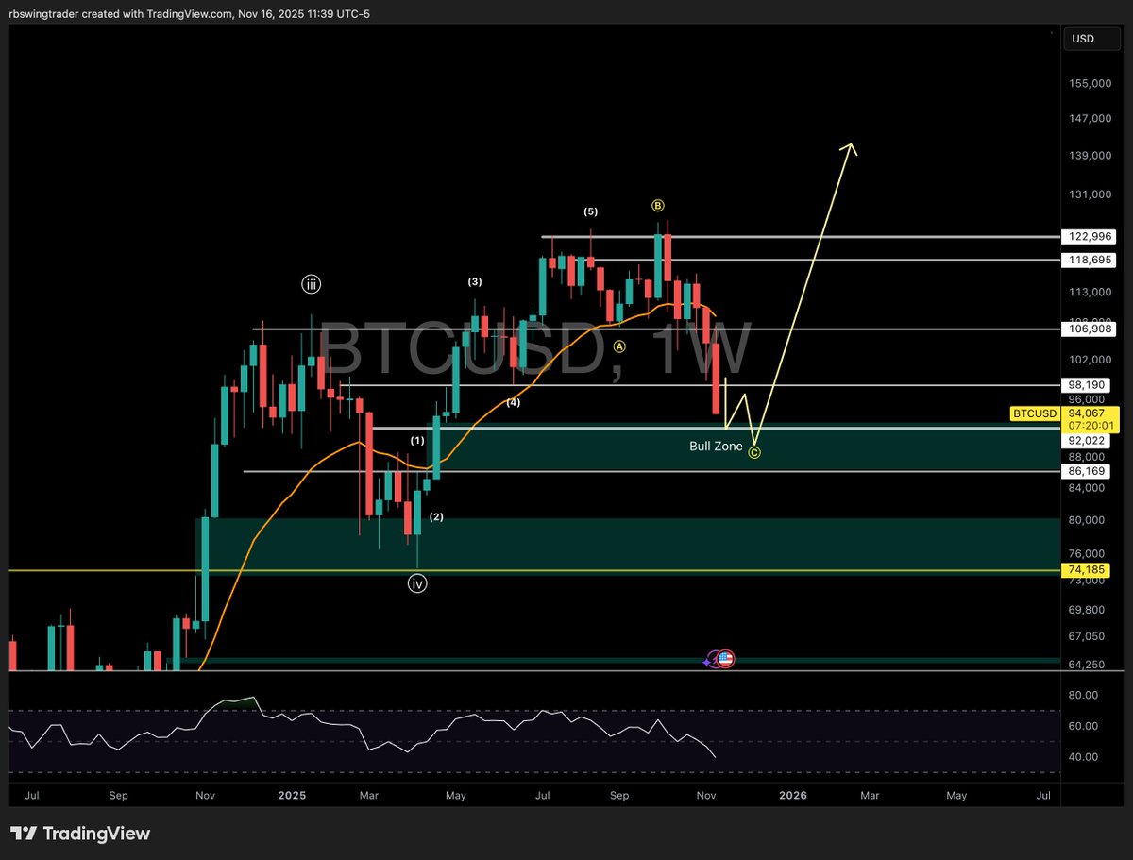Click the purple sparkle AI event icon

pos(708,661)
